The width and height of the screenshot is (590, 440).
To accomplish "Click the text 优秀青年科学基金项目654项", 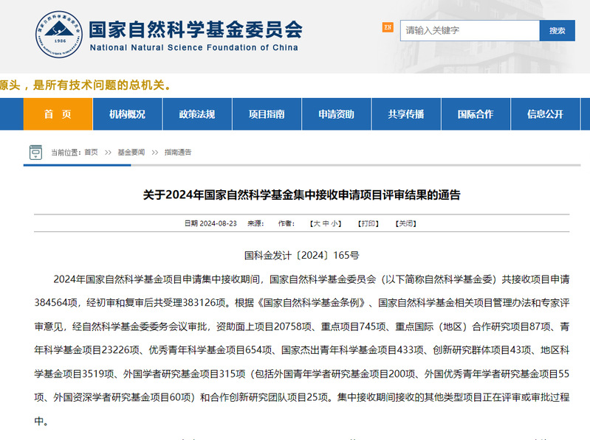I will [x=210, y=350].
